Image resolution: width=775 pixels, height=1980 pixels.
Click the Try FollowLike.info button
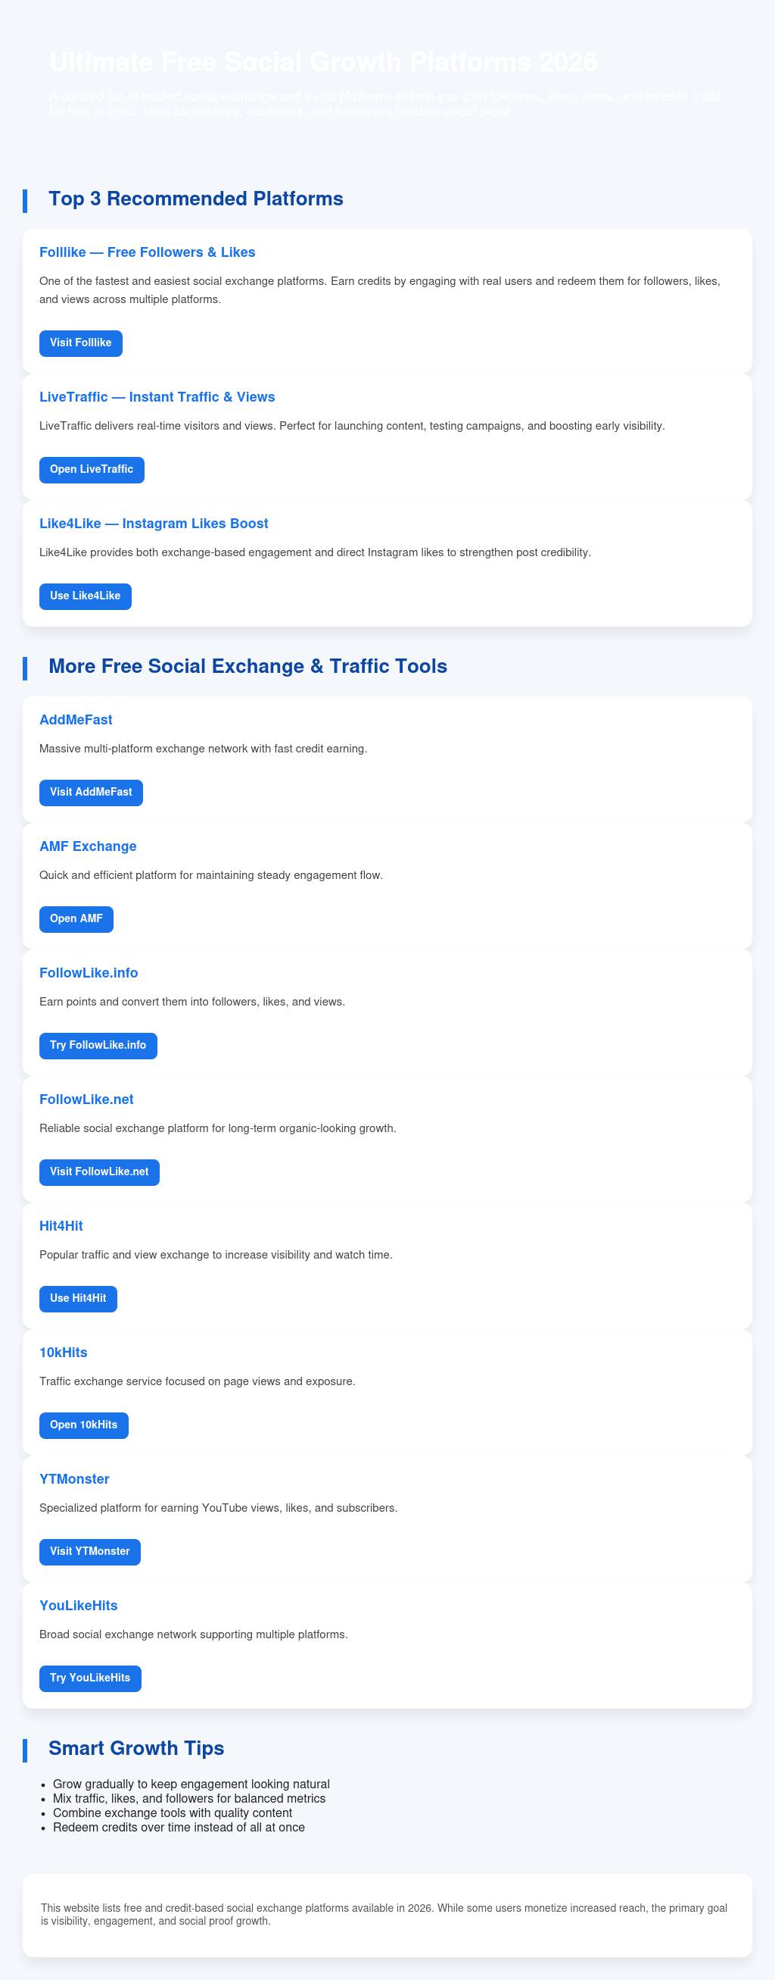pyautogui.click(x=98, y=1046)
